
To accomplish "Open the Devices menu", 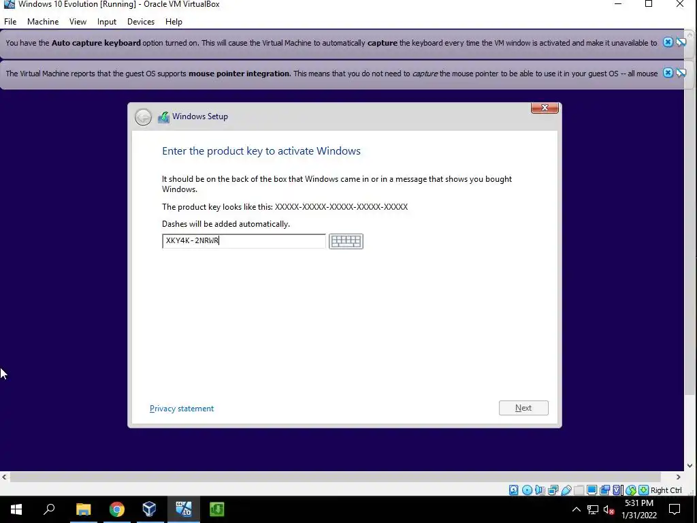I will [x=140, y=21].
